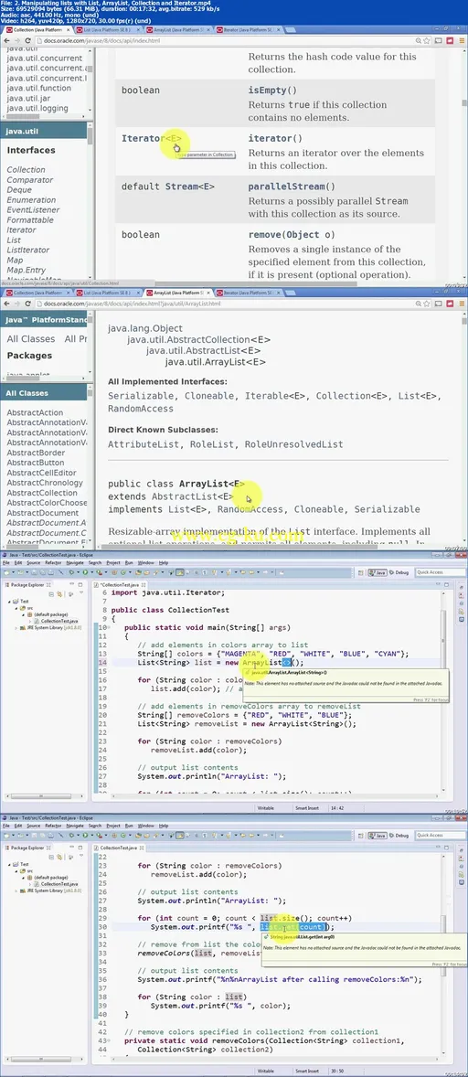Click java.util.AbstractCollection<E> in the hierarchy

pos(199,339)
